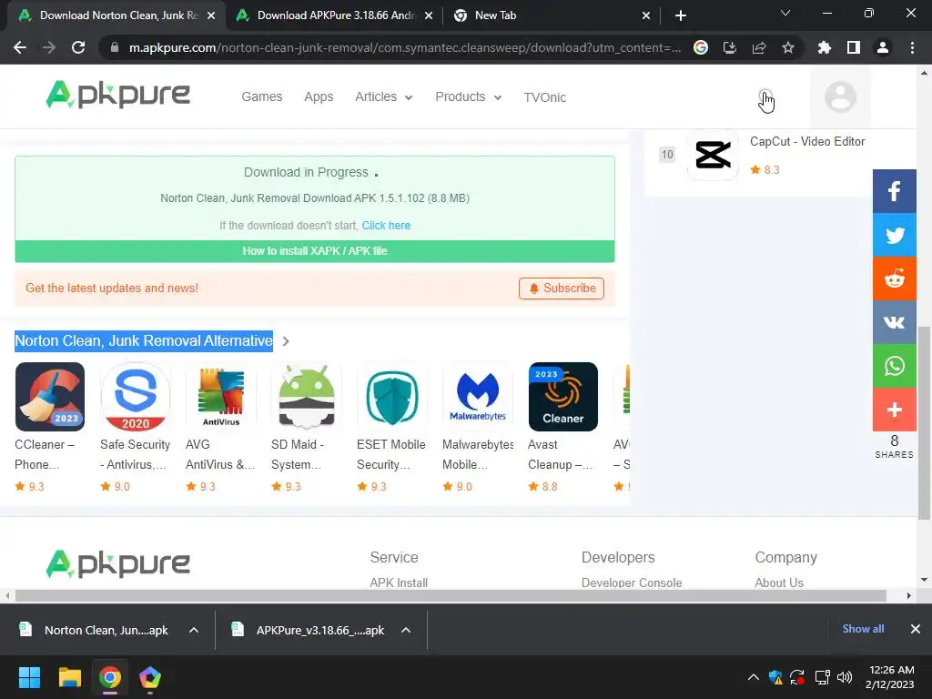Open Chrome profile icon

click(x=883, y=47)
